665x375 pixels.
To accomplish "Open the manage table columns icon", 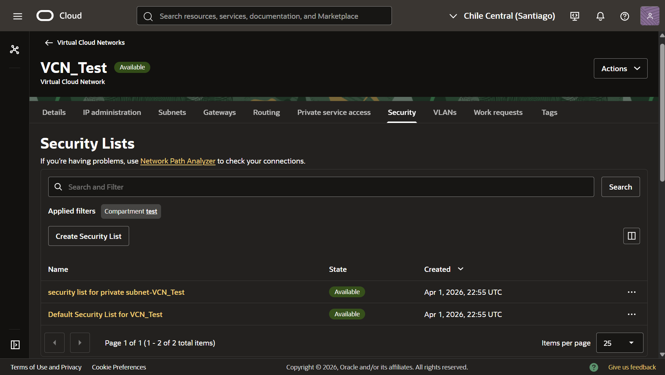I will click(x=632, y=236).
